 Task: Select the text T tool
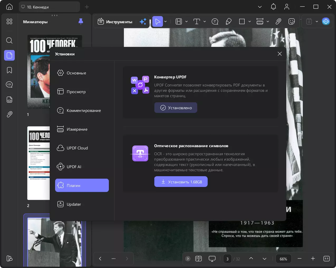[x=197, y=22]
